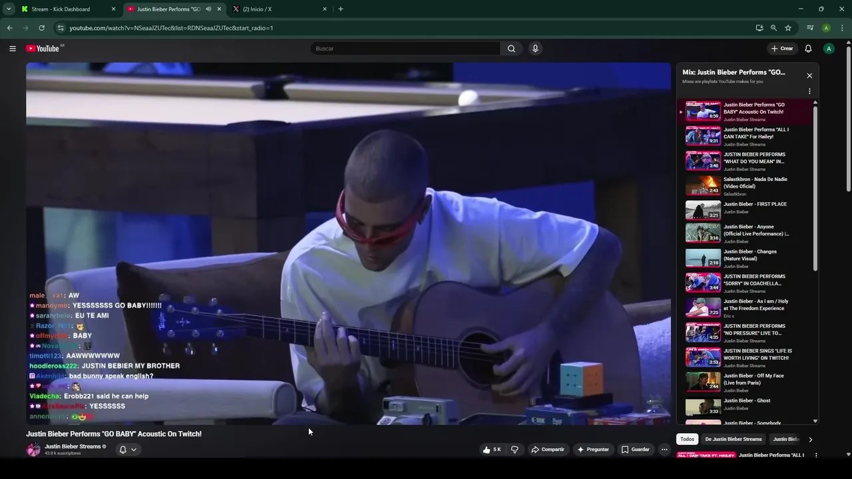Reload the current page
Viewport: 852px width, 479px height.
41,28
